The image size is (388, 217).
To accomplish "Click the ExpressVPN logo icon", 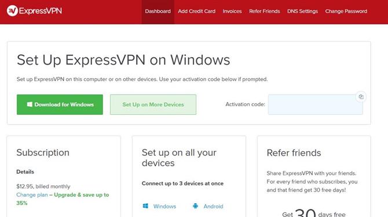I will (x=12, y=10).
